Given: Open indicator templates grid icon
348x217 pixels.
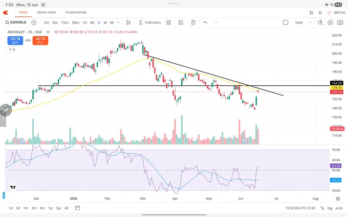Looking at the screenshot, I should pos(168,22).
